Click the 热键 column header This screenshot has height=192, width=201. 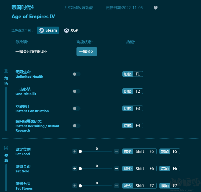pos(131,42)
